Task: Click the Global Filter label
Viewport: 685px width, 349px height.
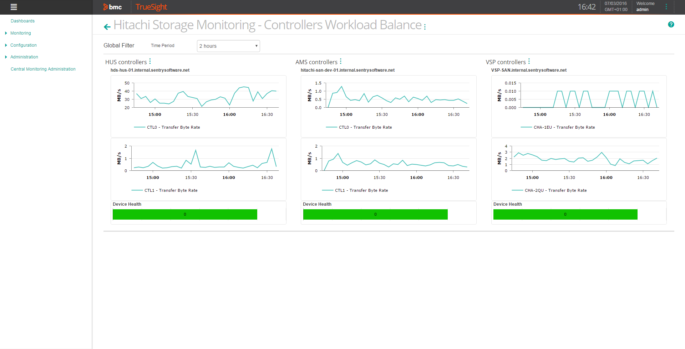Action: (x=119, y=46)
